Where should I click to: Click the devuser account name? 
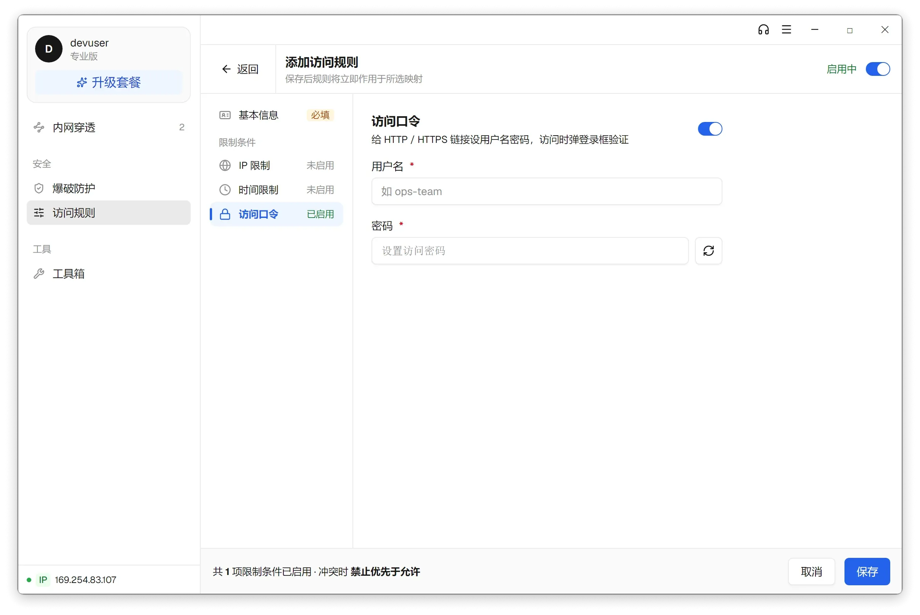[x=89, y=43]
